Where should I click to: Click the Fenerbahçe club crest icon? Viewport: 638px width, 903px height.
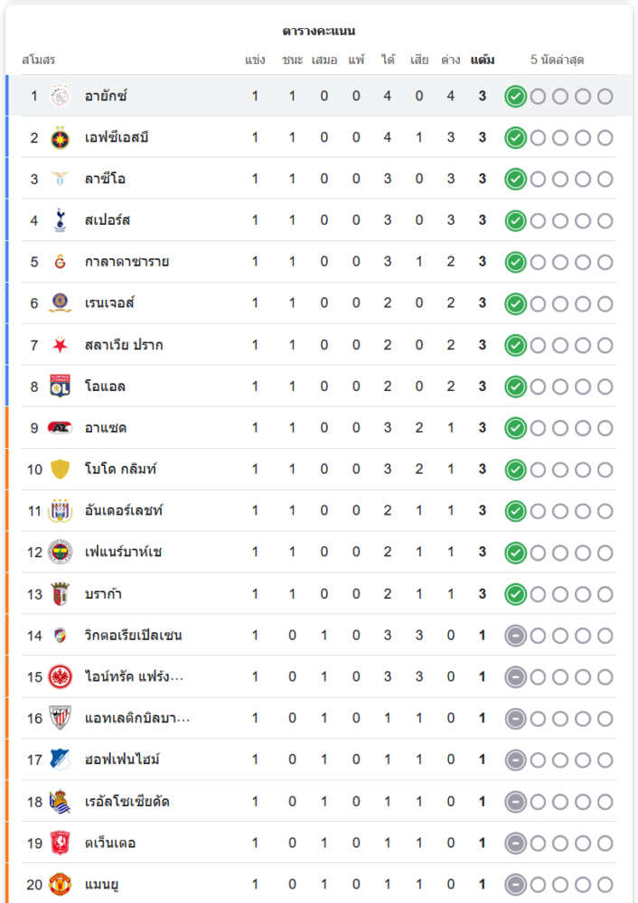61,553
